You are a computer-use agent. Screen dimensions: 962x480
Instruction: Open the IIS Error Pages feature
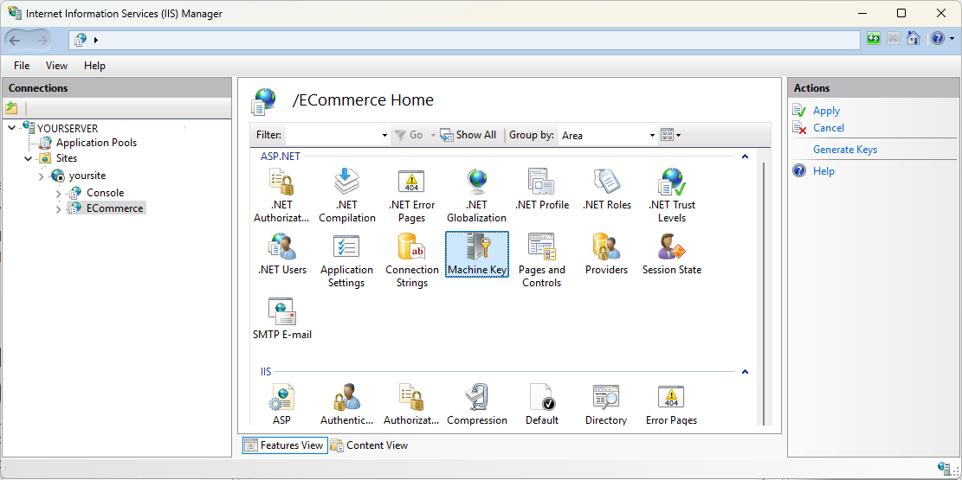[672, 405]
